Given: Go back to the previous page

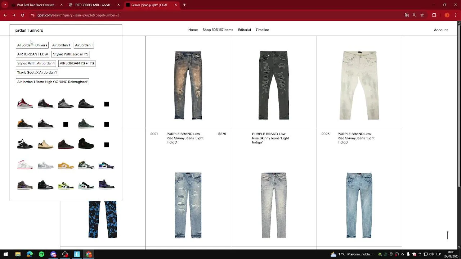Looking at the screenshot, I should coord(5,15).
